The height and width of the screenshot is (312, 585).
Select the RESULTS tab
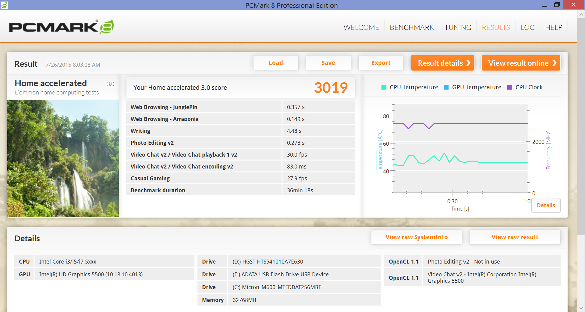496,27
